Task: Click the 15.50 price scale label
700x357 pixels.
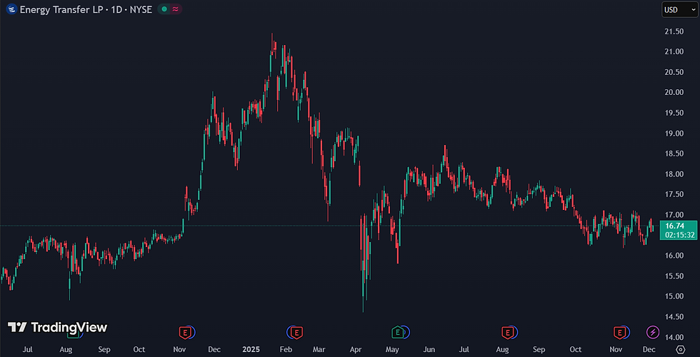Action: click(674, 276)
